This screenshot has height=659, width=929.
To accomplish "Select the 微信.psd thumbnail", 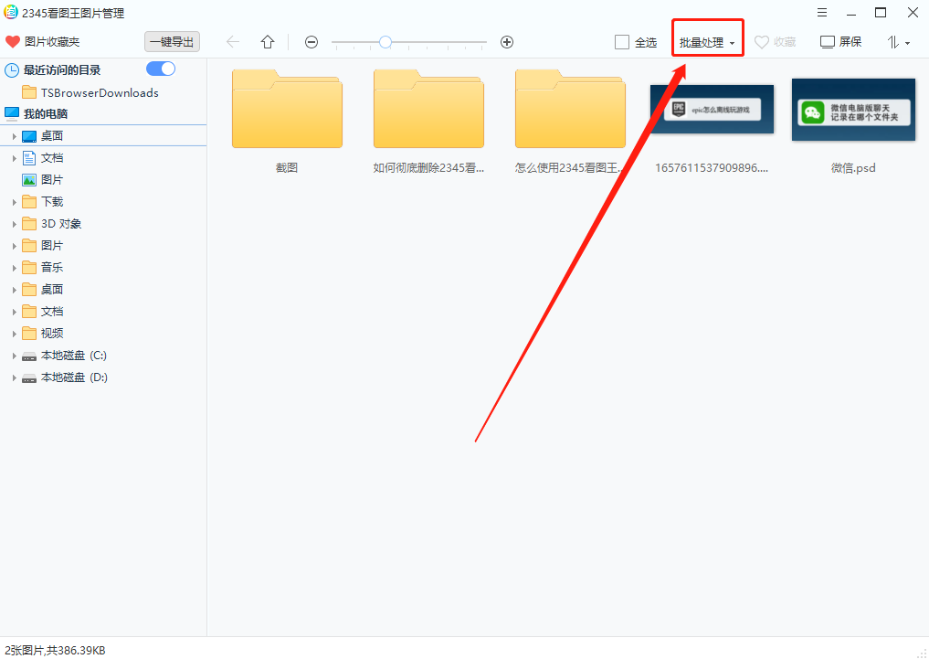I will tap(853, 111).
